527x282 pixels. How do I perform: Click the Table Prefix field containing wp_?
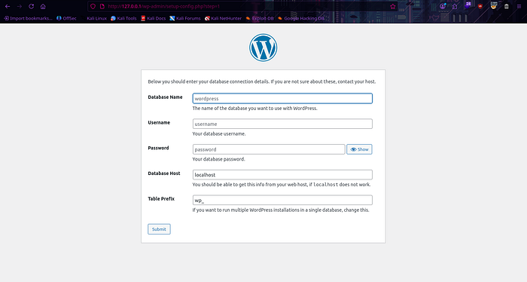282,200
